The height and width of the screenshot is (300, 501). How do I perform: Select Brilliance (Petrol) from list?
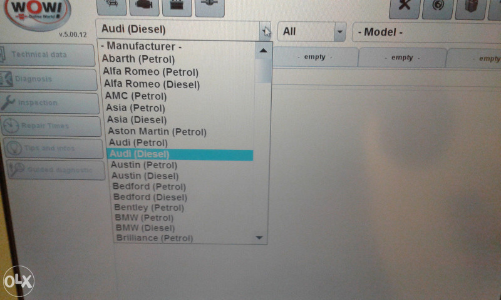155,238
